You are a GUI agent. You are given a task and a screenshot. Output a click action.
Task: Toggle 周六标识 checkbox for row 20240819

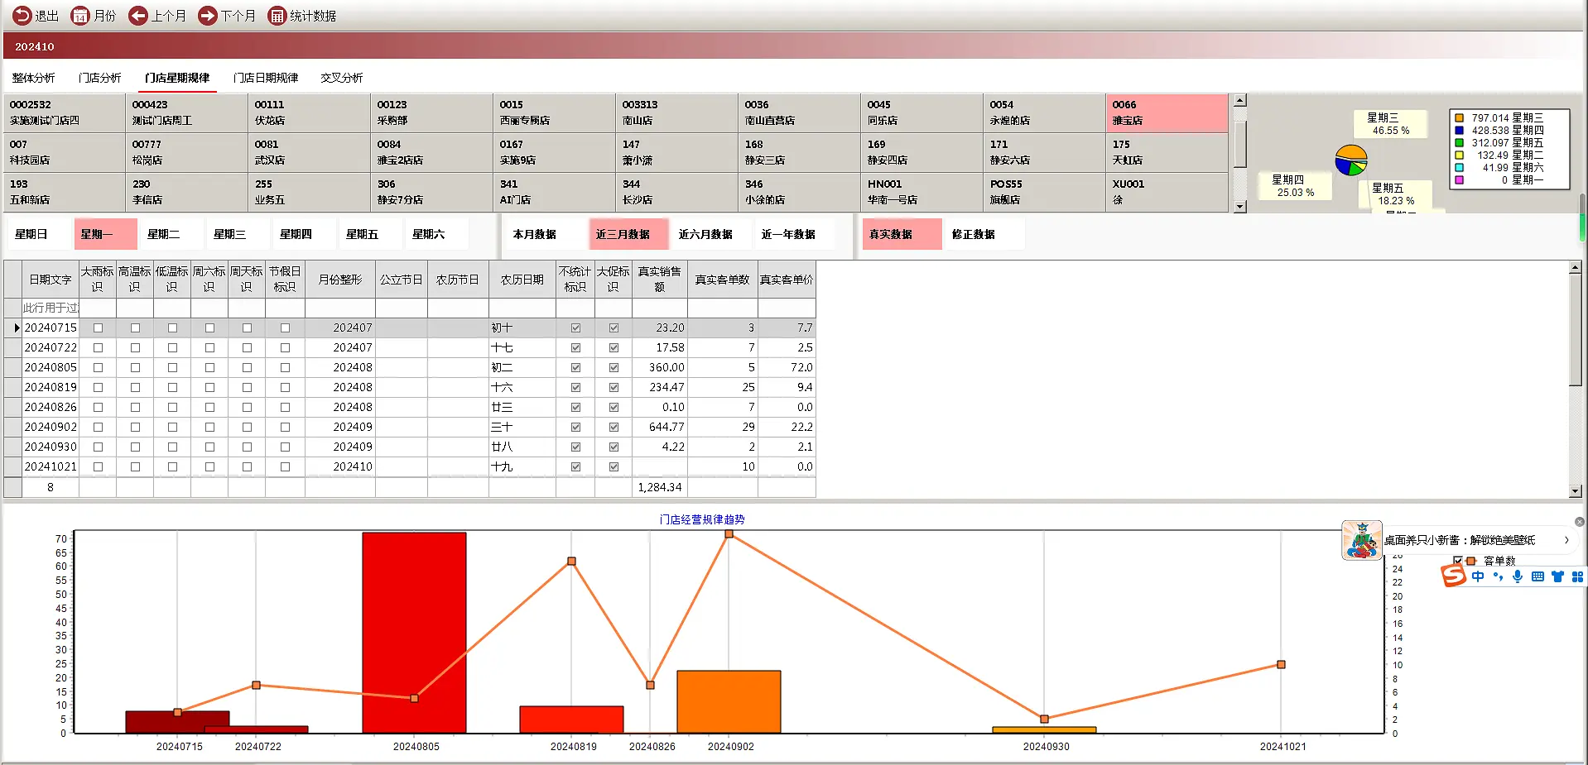209,387
